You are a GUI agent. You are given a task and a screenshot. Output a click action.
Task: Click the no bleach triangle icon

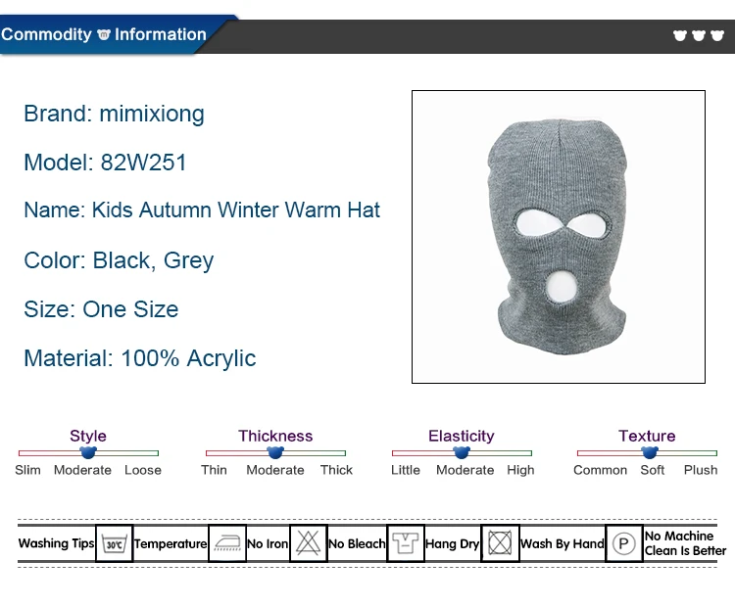[309, 543]
